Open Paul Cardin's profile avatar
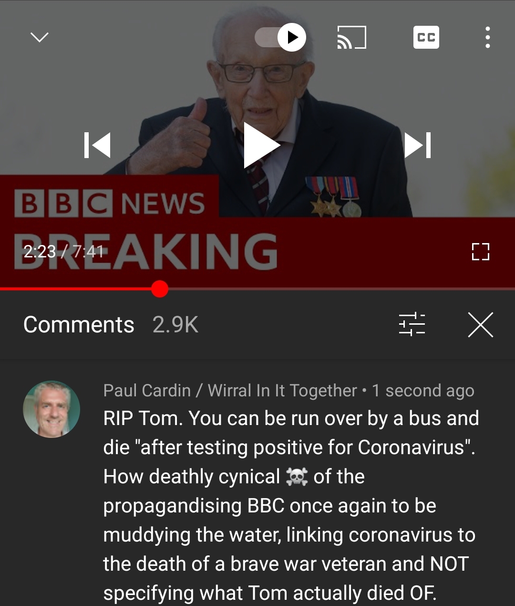This screenshot has height=606, width=515. click(x=51, y=409)
